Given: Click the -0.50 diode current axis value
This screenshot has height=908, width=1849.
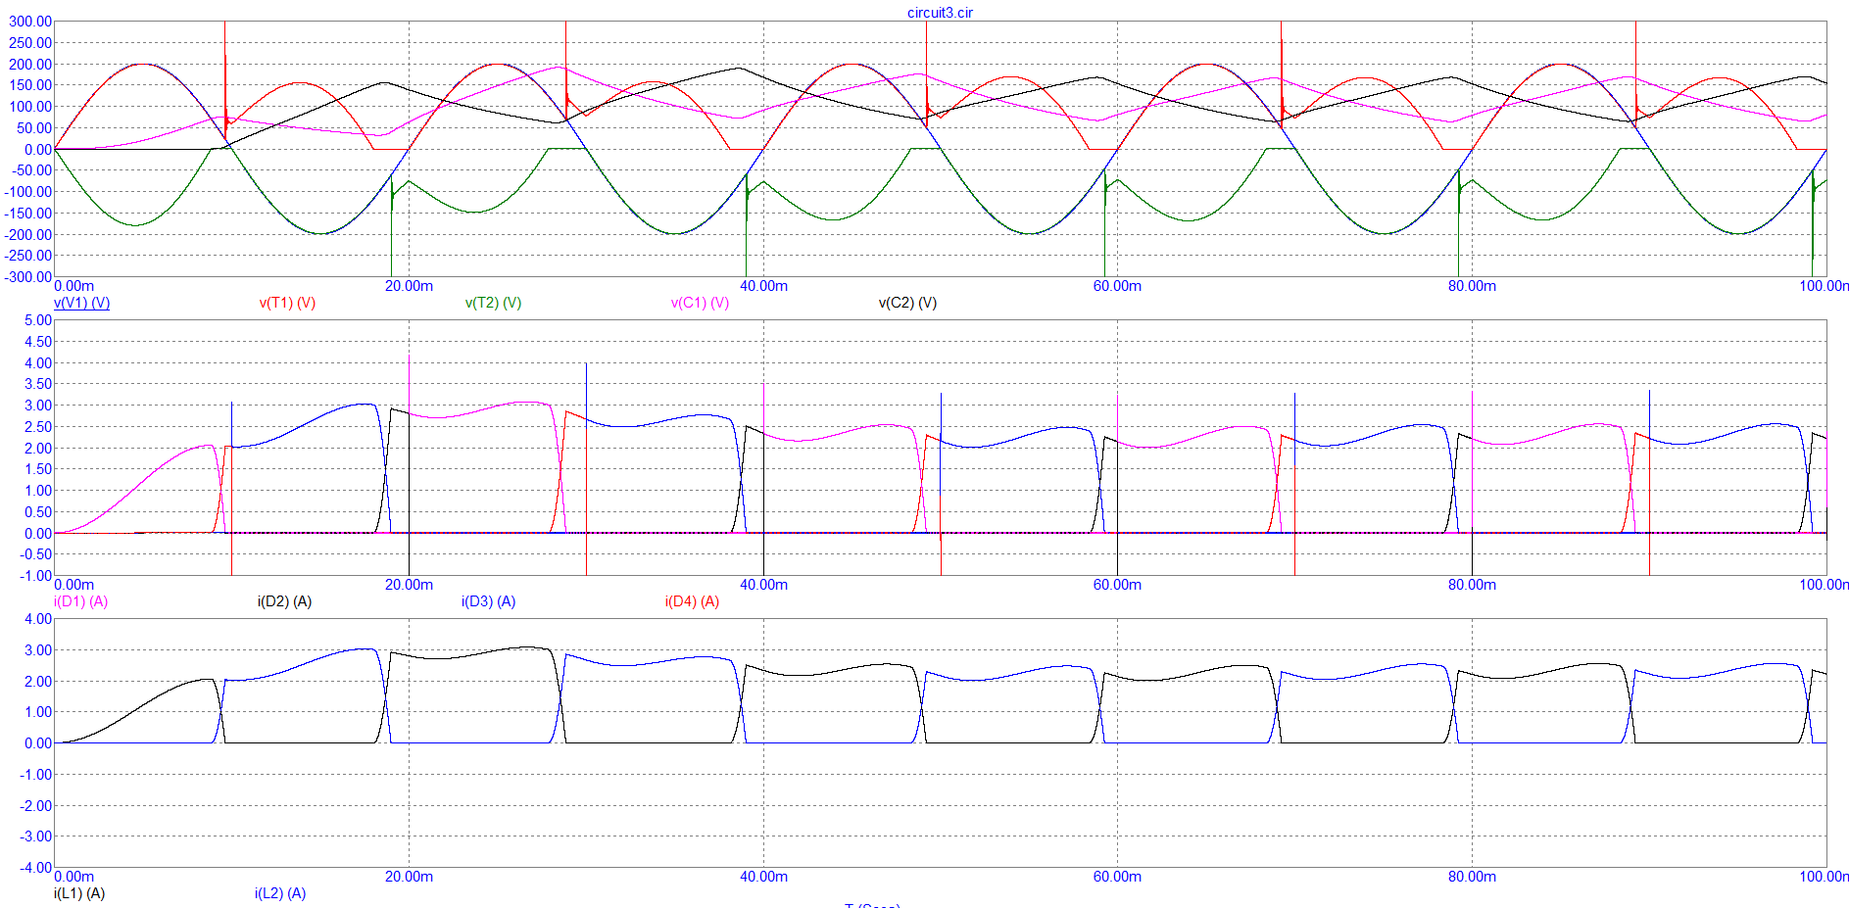Looking at the screenshot, I should click(x=36, y=554).
